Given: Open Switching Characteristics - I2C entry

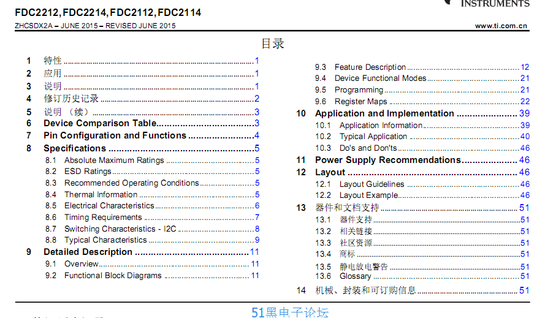Looking at the screenshot, I should 120,229.
